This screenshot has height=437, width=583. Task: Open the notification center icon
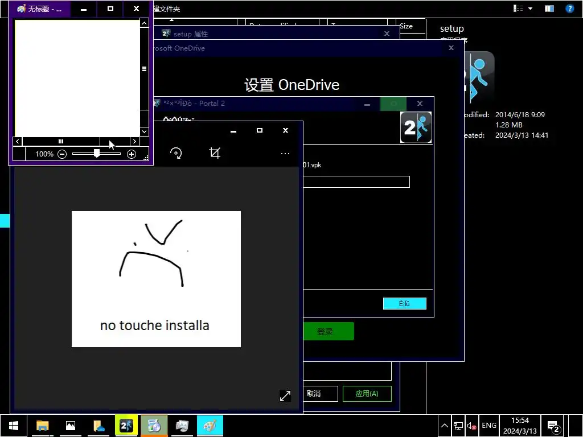(x=553, y=426)
